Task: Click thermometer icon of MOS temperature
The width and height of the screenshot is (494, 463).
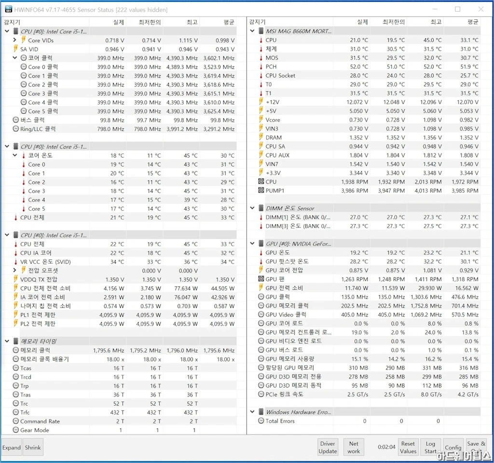Action: click(x=261, y=58)
